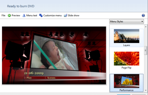The width and height of the screenshot is (148, 95).
Task: Click the Scenes button in DVD preview
Action: coord(50,78)
